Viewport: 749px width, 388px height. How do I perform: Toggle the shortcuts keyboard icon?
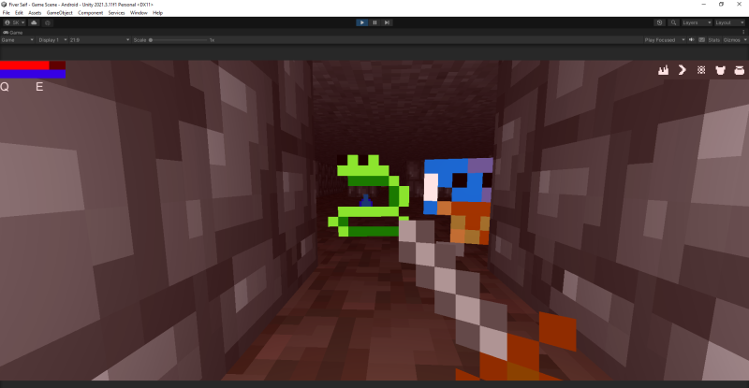(701, 40)
